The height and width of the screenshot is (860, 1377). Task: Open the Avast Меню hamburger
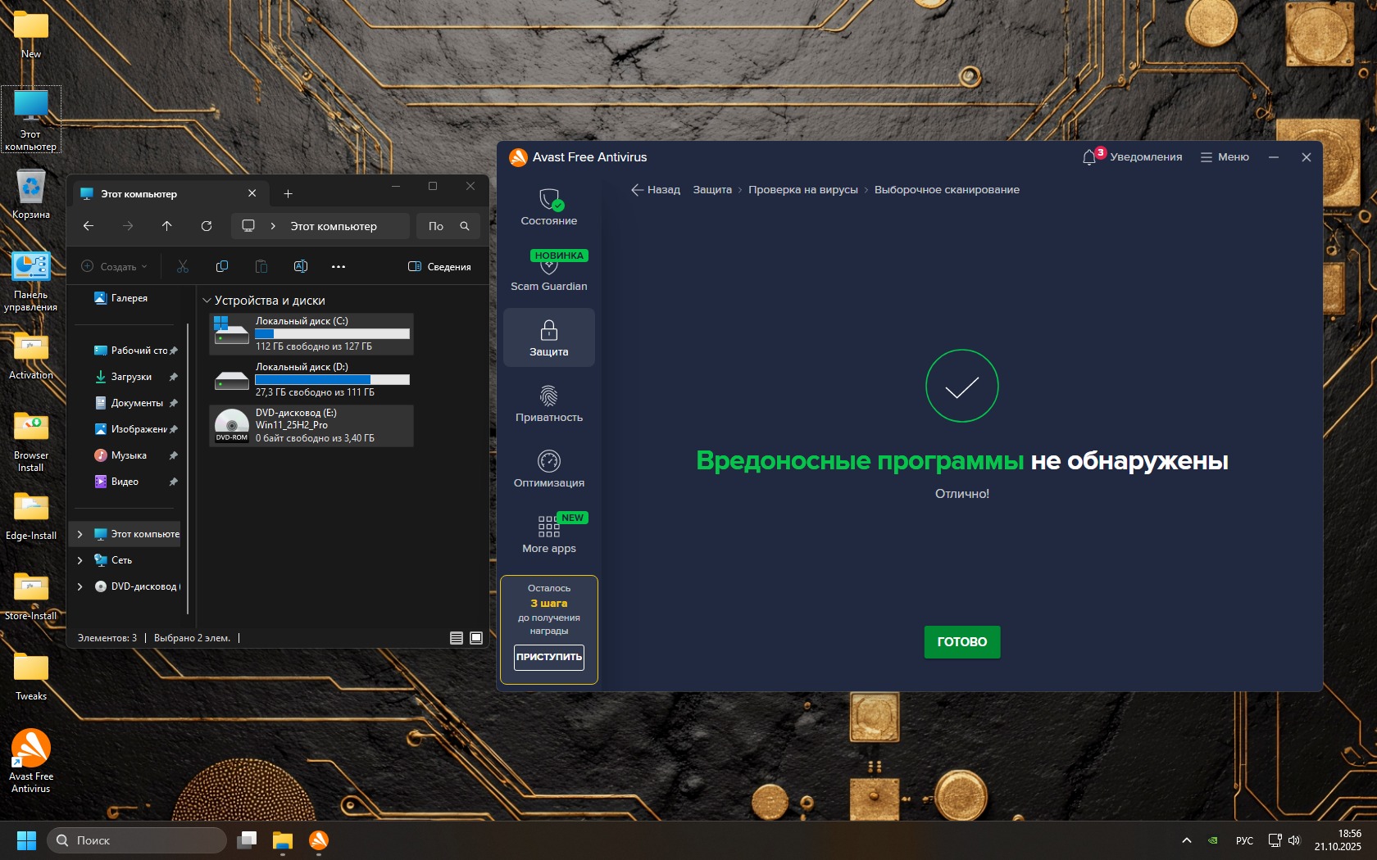[1225, 156]
